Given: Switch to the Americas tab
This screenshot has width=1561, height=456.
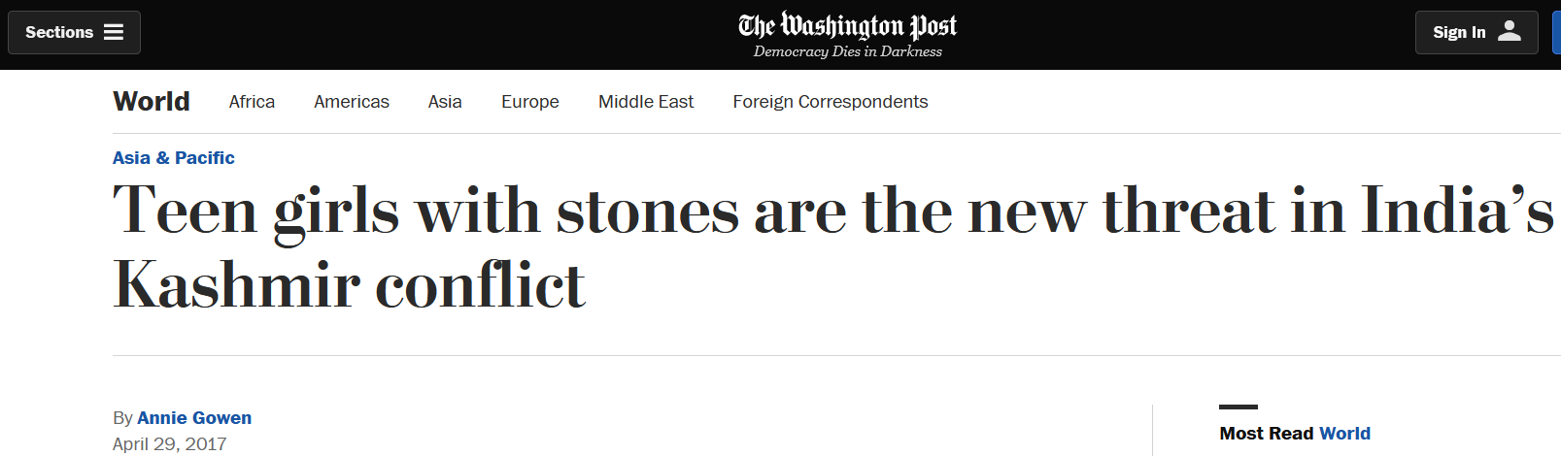Looking at the screenshot, I should 352,102.
